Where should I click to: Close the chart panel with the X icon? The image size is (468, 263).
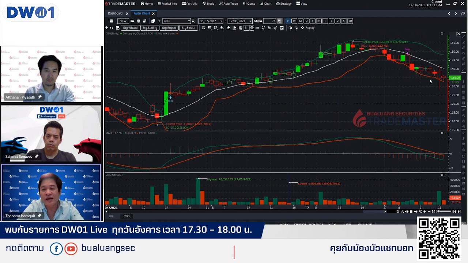[x=458, y=34]
